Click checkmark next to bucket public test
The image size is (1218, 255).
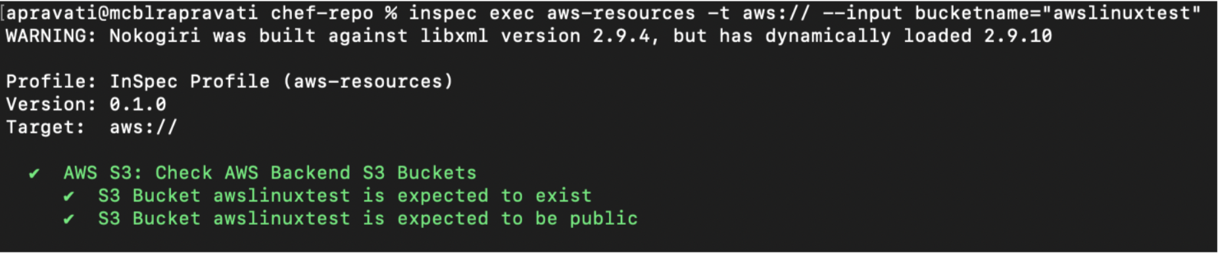[68, 220]
